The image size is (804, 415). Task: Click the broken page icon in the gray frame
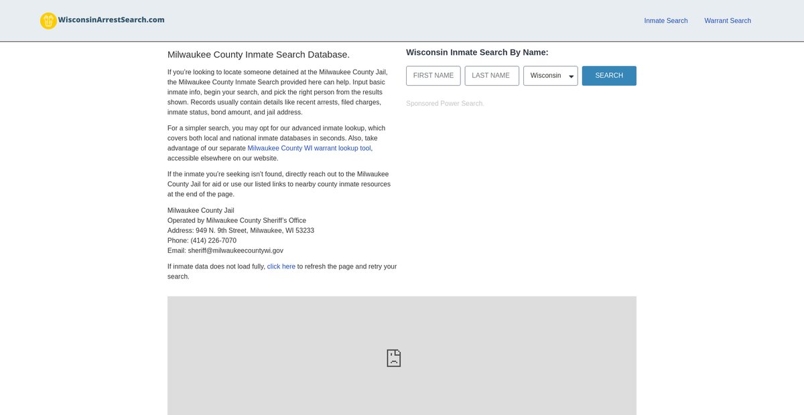tap(394, 358)
